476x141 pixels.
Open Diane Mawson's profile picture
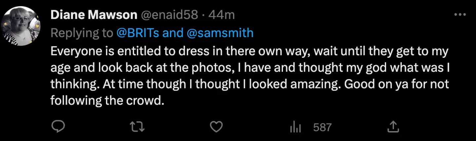point(21,26)
